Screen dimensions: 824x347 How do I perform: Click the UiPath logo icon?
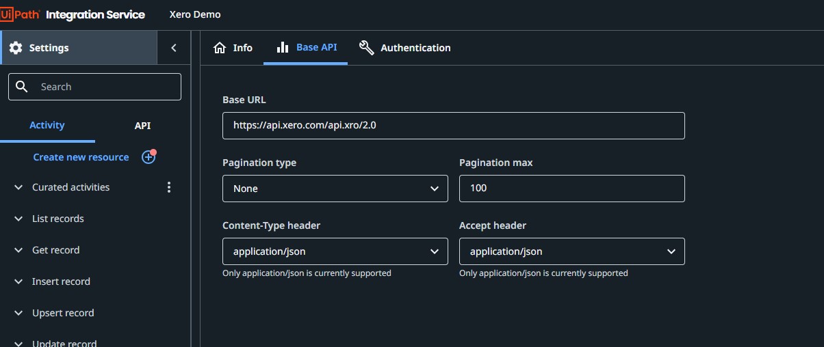click(21, 14)
